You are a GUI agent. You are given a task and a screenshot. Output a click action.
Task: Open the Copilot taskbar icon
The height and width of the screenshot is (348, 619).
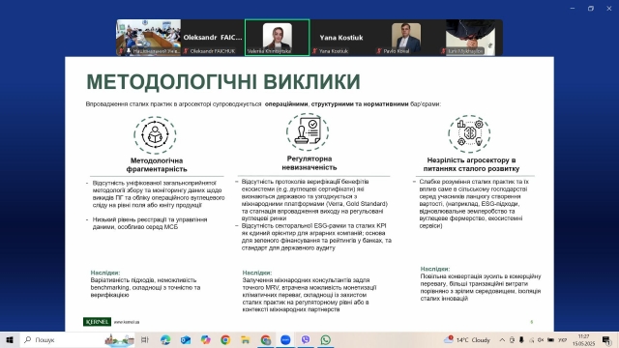(x=206, y=339)
